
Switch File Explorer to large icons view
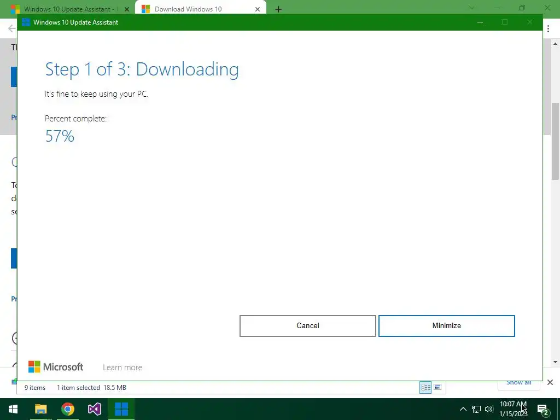(437, 387)
